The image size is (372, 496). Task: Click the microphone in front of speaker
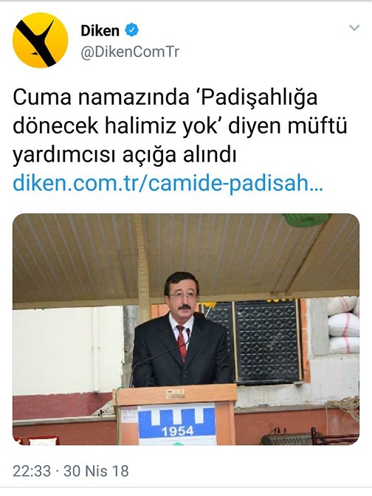[x=188, y=333]
